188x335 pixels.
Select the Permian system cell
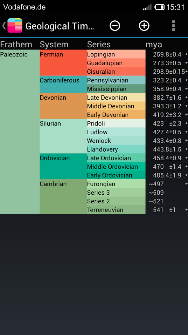[63, 63]
